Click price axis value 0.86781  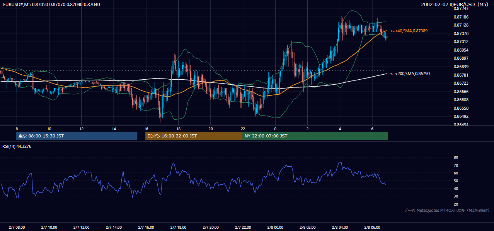pyautogui.click(x=461, y=75)
